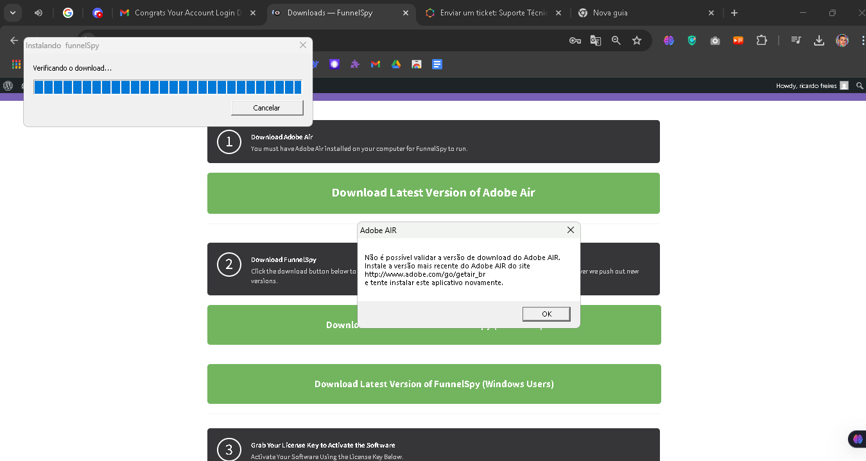Open the Google Drive bookmark
This screenshot has width=866, height=461.
click(396, 64)
